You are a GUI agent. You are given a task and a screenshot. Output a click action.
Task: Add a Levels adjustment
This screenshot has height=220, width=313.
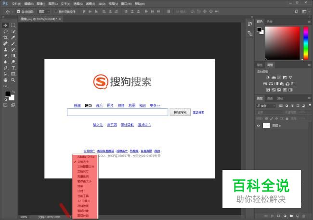tap(274, 77)
